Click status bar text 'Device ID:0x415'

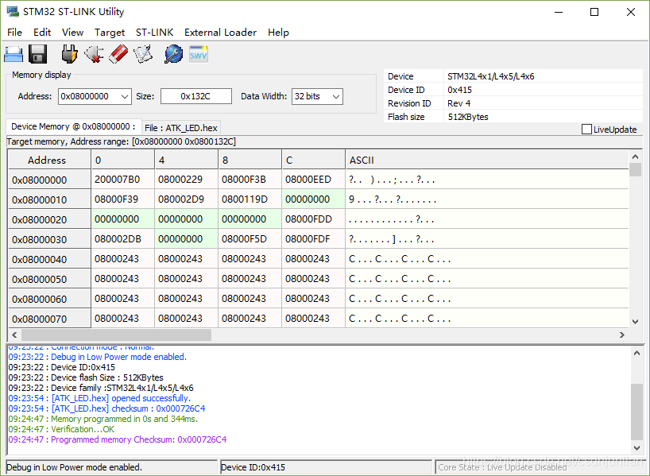click(x=253, y=467)
